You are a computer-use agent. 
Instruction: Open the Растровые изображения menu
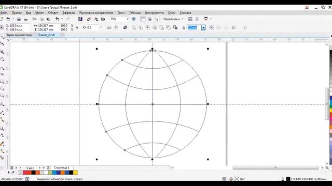click(96, 13)
